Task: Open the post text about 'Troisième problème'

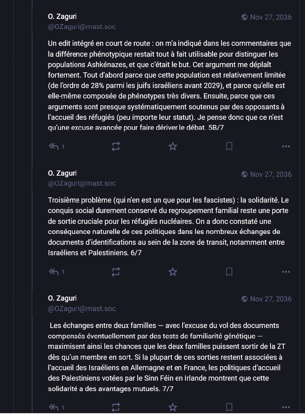Action: click(x=169, y=226)
